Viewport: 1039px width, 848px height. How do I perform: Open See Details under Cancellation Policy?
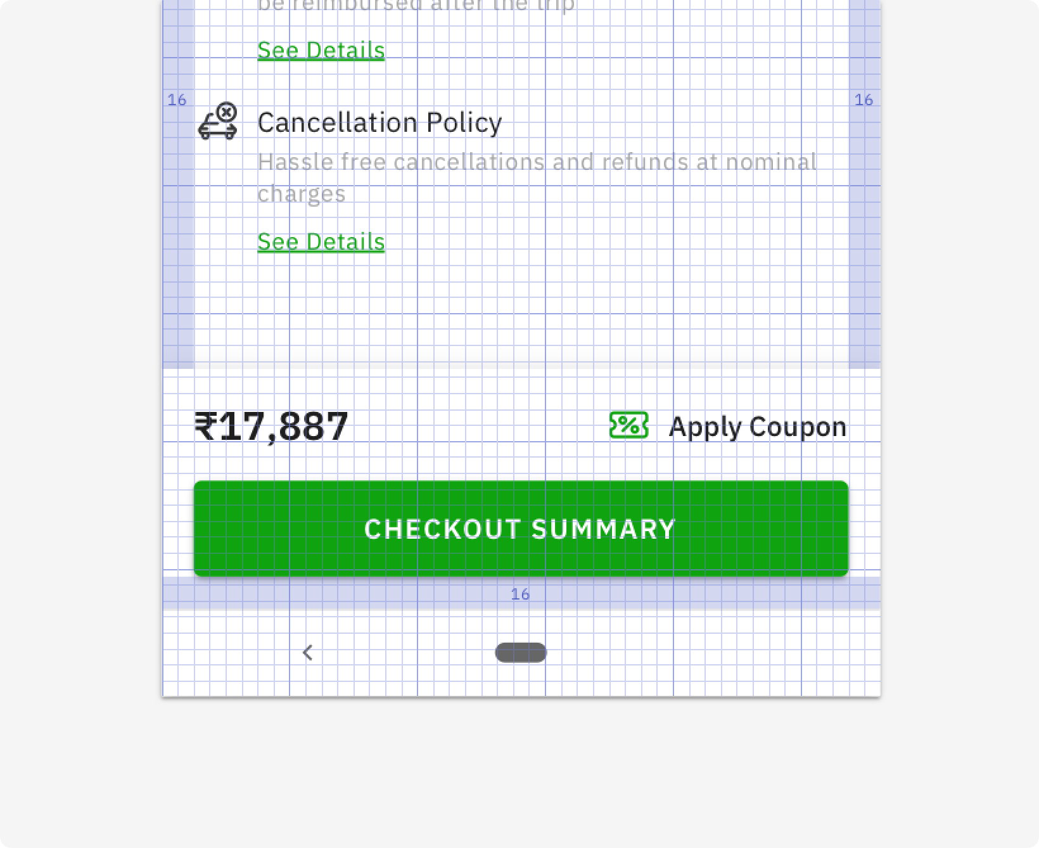(x=321, y=241)
